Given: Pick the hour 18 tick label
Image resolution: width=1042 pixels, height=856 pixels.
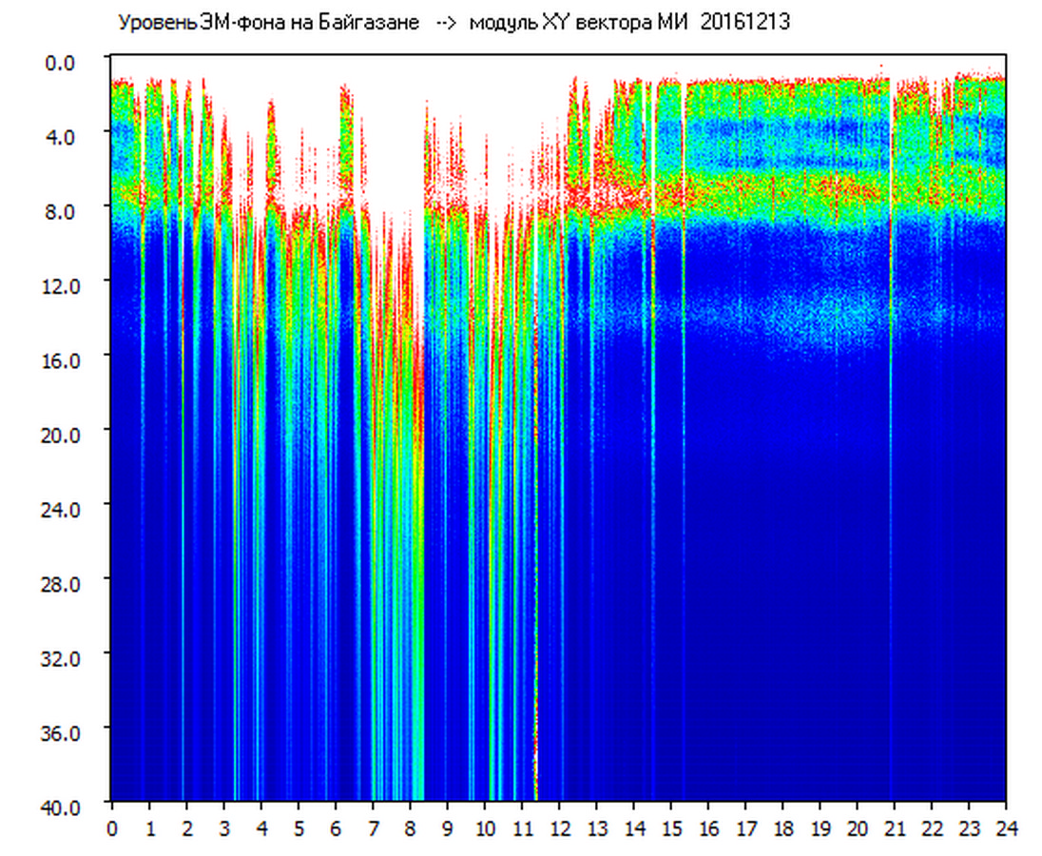Looking at the screenshot, I should (x=782, y=827).
